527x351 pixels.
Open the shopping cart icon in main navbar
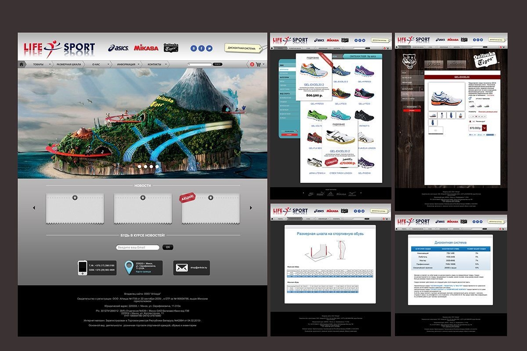(258, 64)
